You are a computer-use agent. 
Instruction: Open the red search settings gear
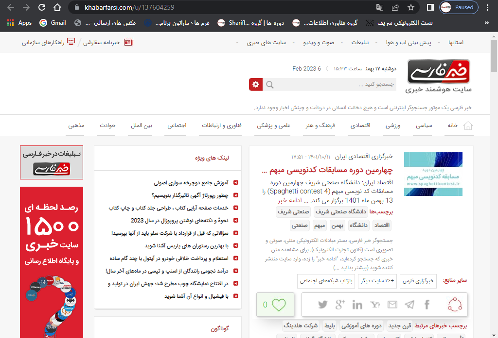point(256,84)
